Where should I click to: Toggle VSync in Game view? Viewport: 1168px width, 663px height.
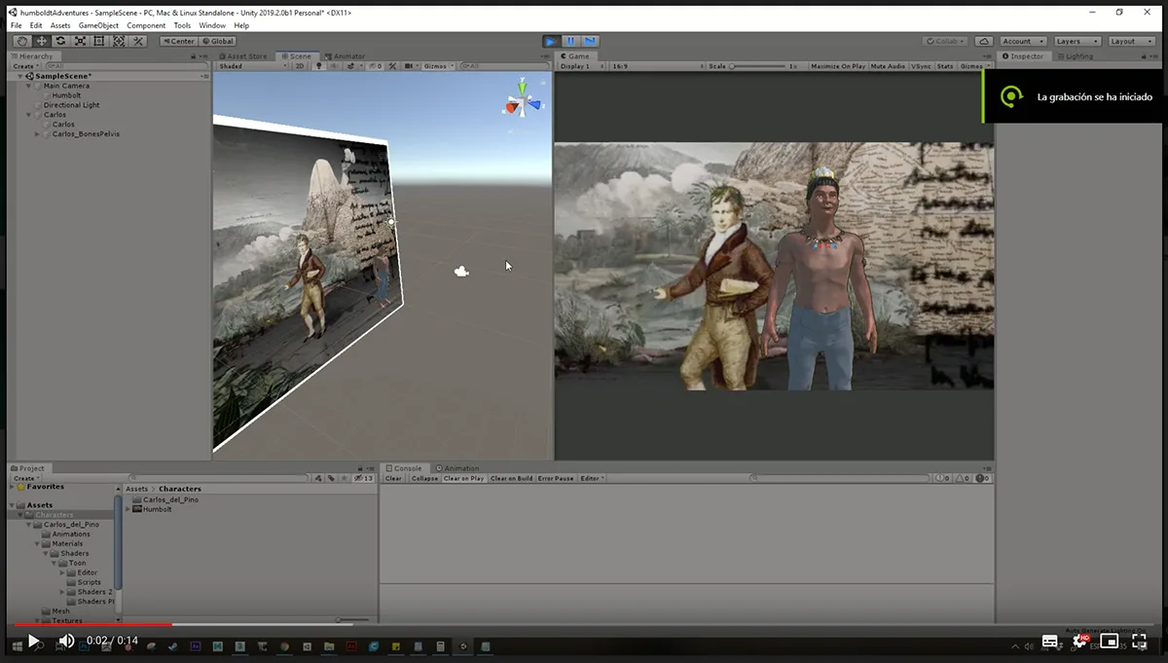point(921,66)
